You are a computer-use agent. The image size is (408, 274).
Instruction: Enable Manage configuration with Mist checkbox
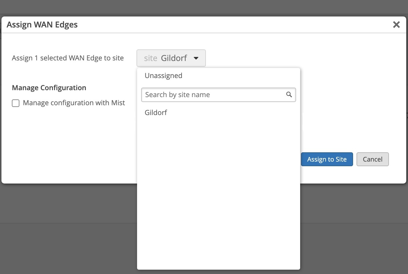(x=16, y=103)
